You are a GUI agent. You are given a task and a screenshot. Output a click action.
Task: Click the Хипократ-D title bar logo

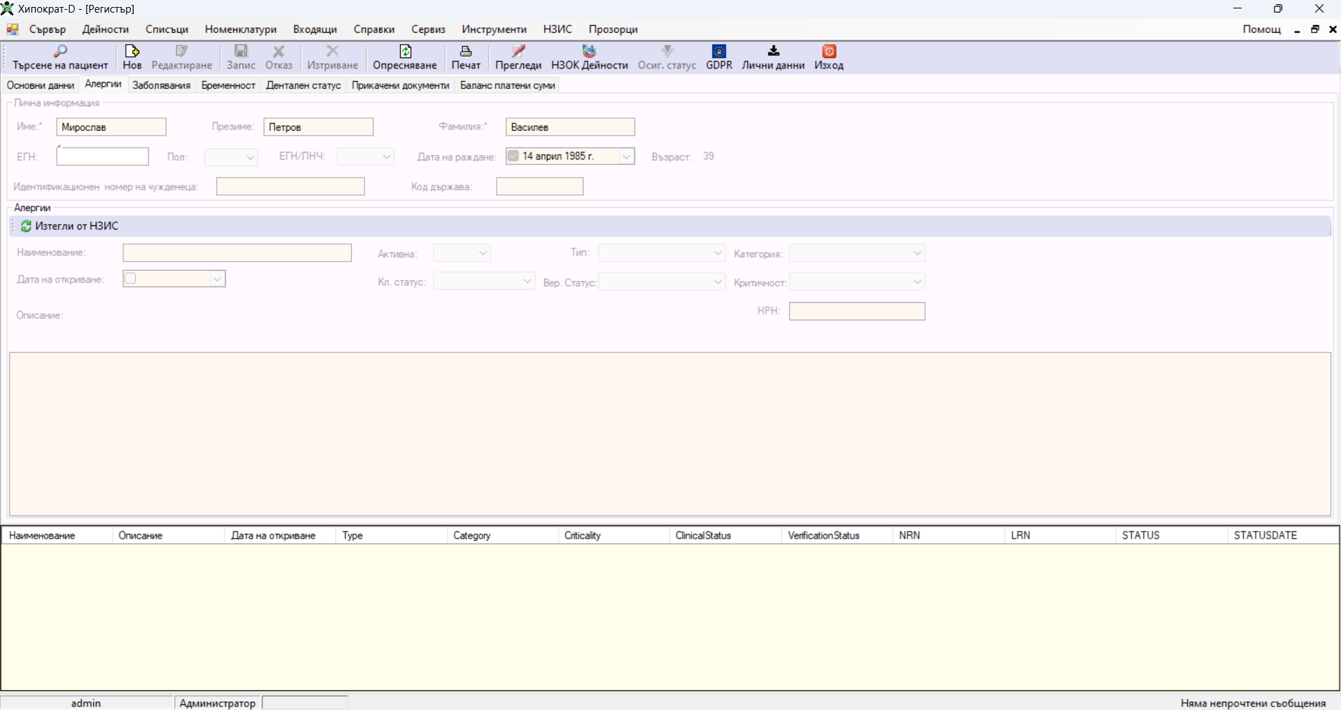click(x=8, y=8)
